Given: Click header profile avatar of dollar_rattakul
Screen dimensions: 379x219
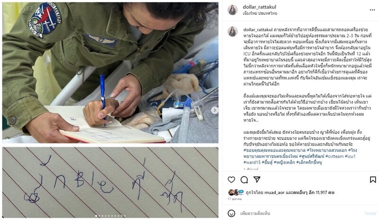Looking at the screenshot, I should point(232,10).
